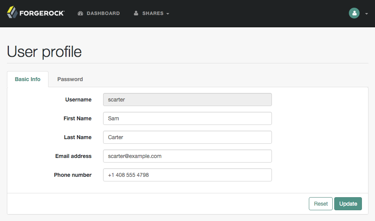The width and height of the screenshot is (375, 221).
Task: Go to the Dashboard menu item
Action: [99, 13]
